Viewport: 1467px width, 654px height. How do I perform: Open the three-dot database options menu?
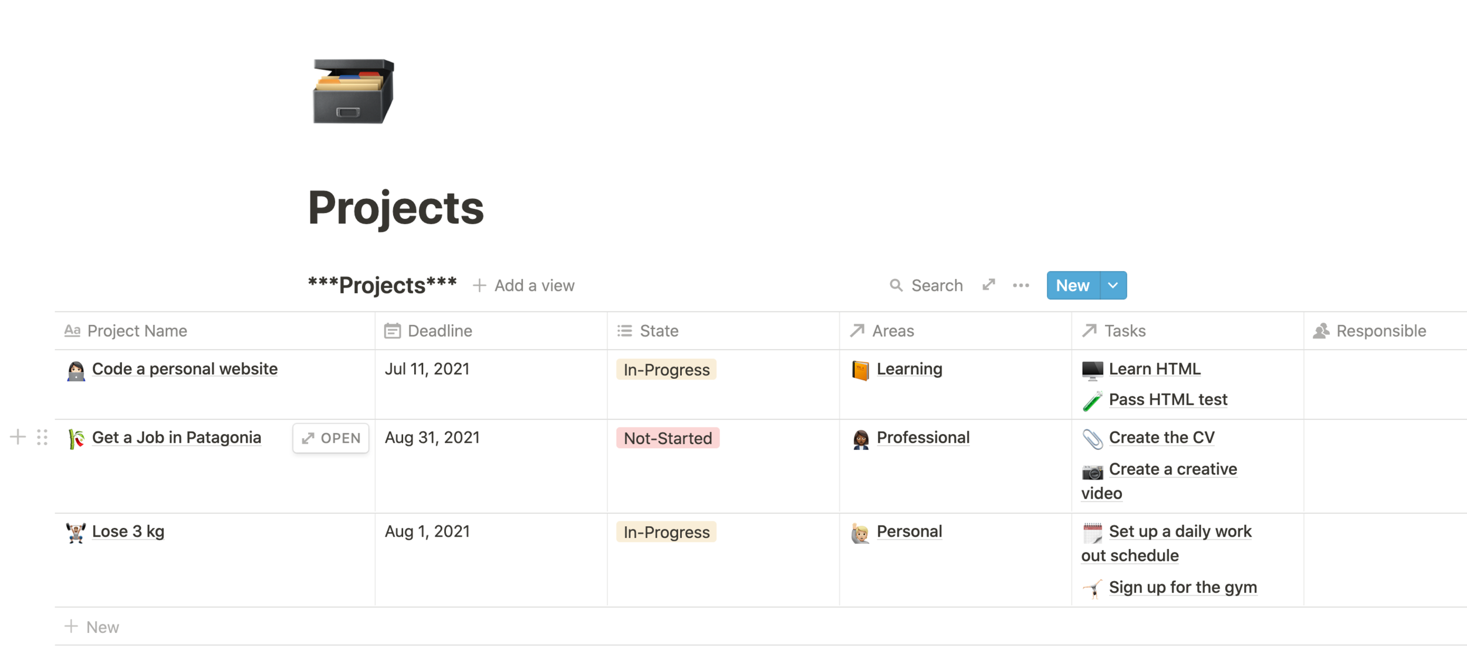click(1021, 285)
